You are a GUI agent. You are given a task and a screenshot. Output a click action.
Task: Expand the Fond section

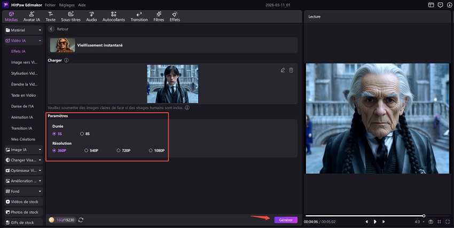point(24,191)
